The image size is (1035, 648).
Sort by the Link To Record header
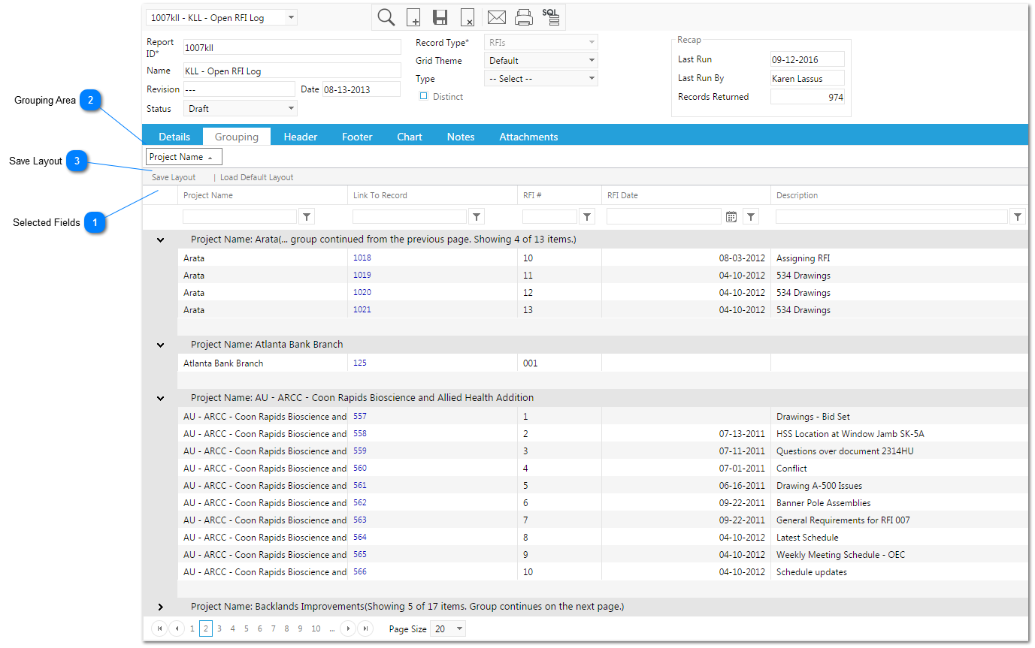coord(380,195)
